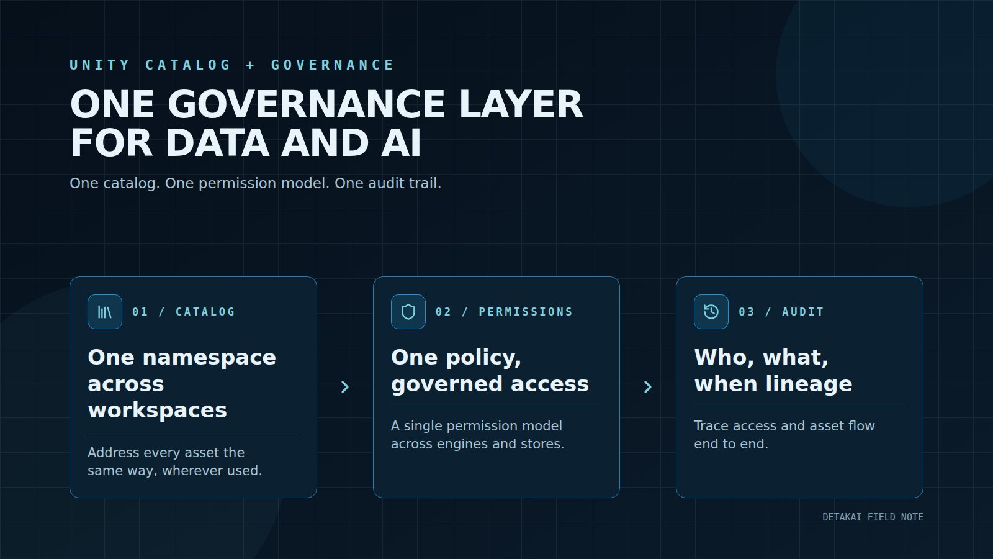Click the chevron between Catalog and Permissions cards

click(345, 387)
